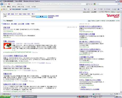Click the ログイン link

click(x=113, y=12)
